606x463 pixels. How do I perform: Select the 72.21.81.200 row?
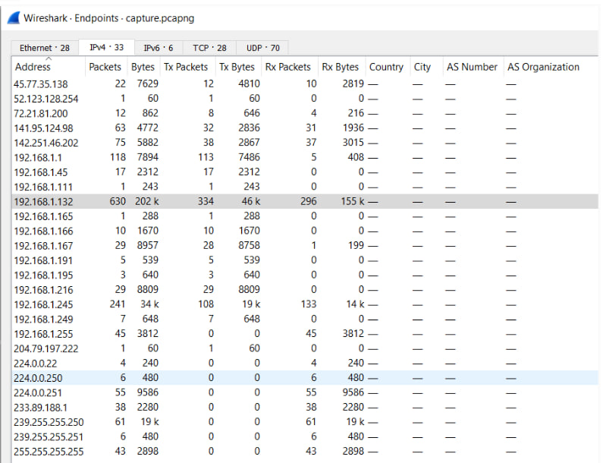point(305,113)
